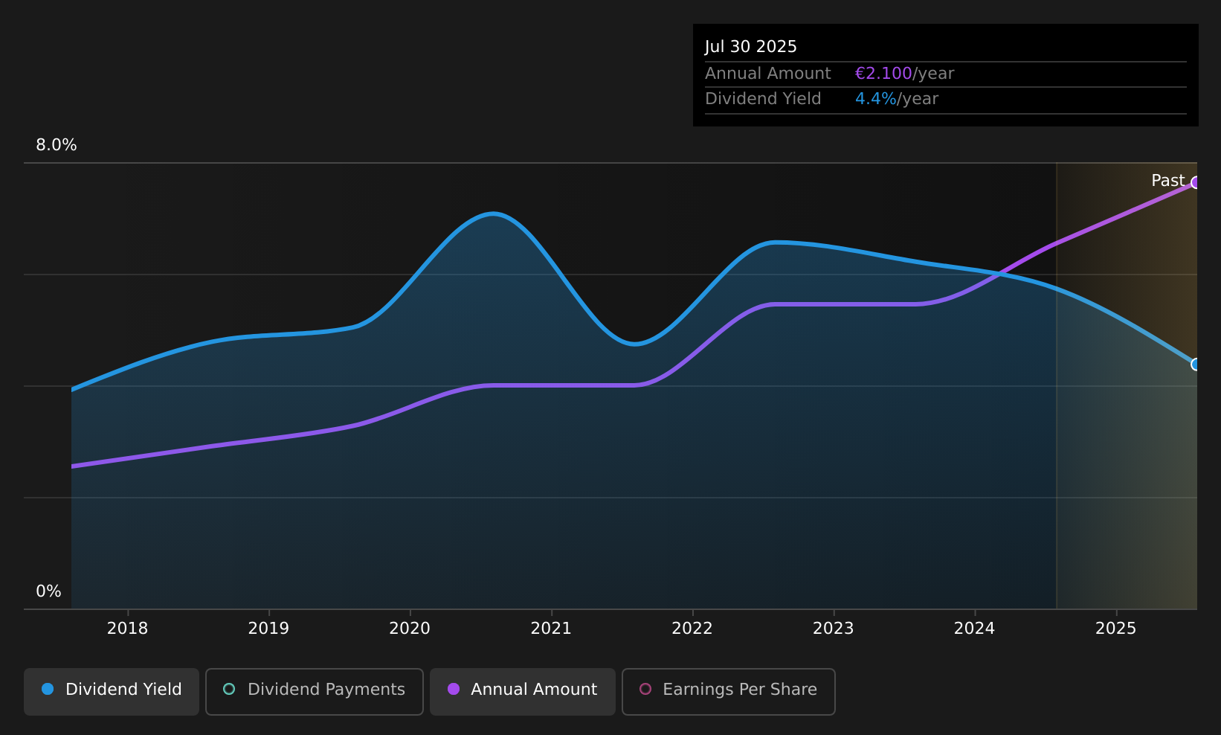This screenshot has width=1221, height=735.
Task: Click the 2025 x-axis label
Action: [1115, 629]
